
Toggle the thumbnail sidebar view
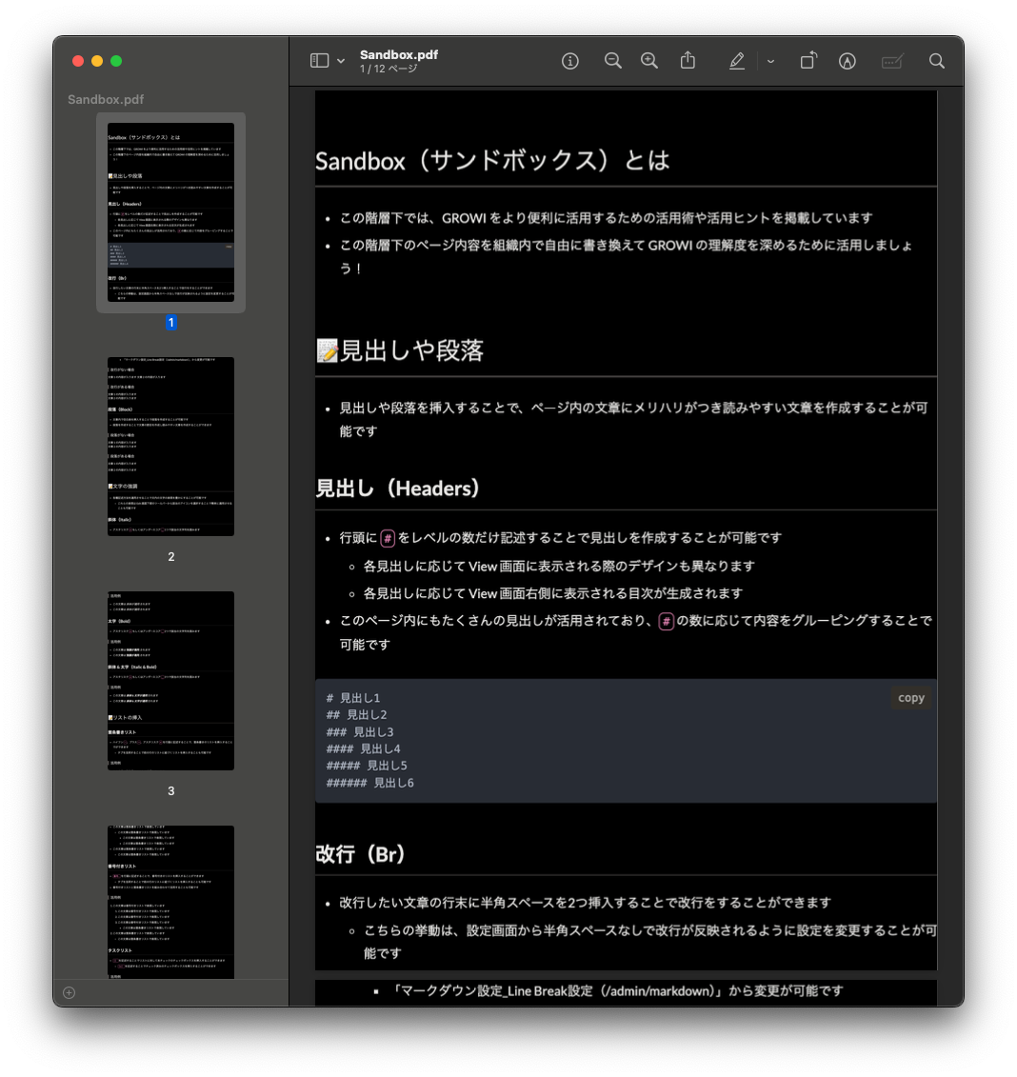(x=318, y=60)
